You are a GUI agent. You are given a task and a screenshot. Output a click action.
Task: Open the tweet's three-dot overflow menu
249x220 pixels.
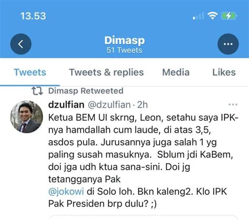pos(233,104)
